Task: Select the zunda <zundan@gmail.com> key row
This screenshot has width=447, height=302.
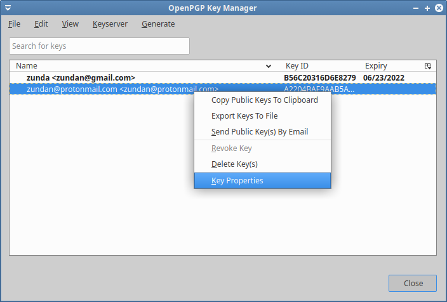Action: pyautogui.click(x=223, y=78)
